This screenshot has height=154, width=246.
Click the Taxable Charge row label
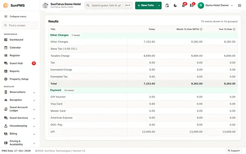coord(60,56)
